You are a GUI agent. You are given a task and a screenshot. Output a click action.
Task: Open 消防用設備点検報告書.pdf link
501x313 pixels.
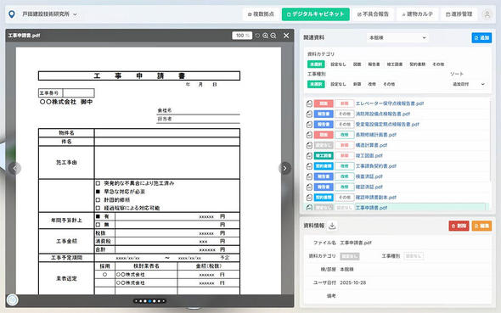(x=383, y=114)
